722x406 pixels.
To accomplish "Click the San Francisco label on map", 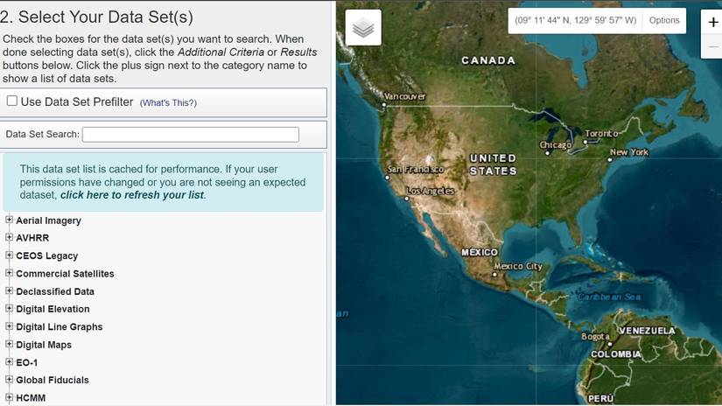I will (416, 170).
